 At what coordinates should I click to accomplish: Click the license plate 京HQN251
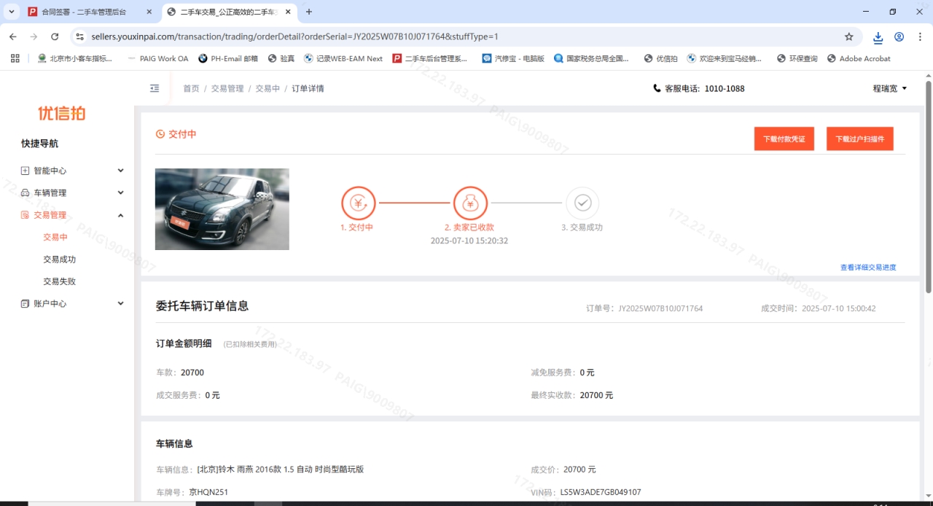click(x=208, y=492)
